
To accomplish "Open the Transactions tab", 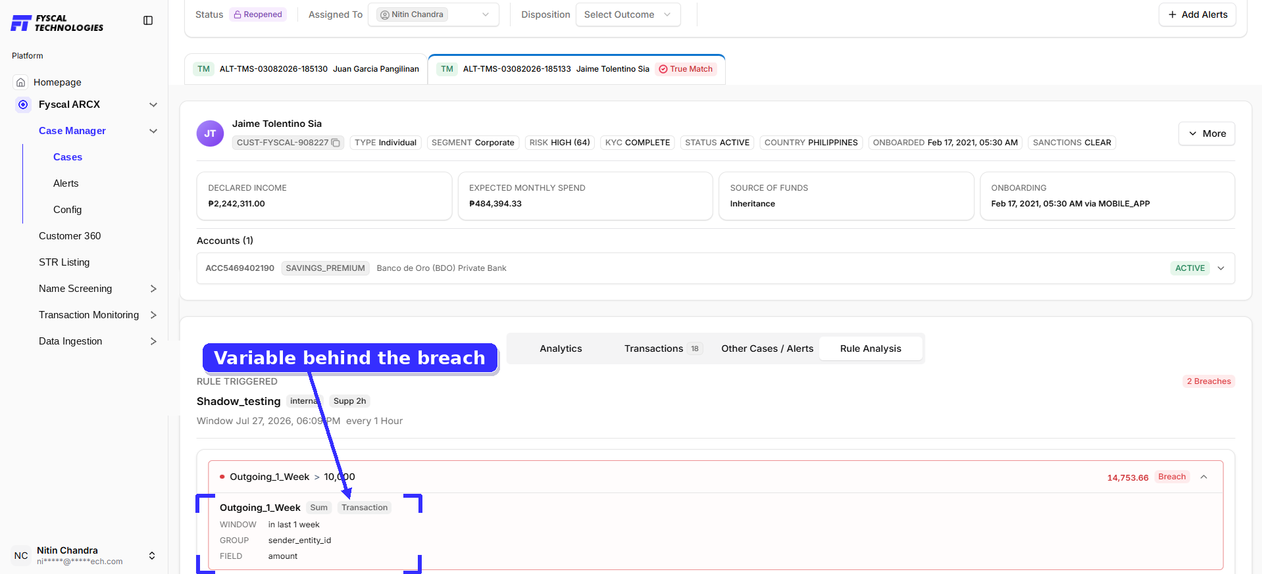I will [663, 348].
